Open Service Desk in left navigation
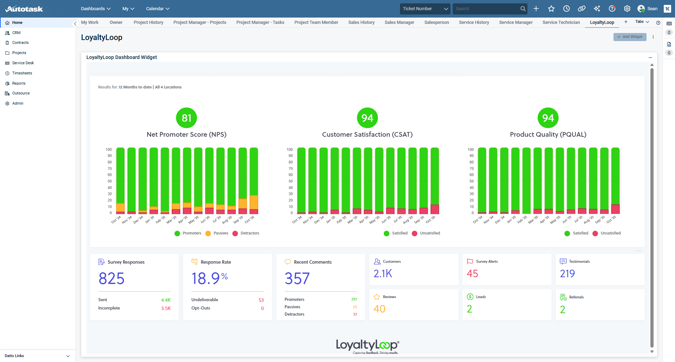Screen dimensions: 675x362 (23, 63)
